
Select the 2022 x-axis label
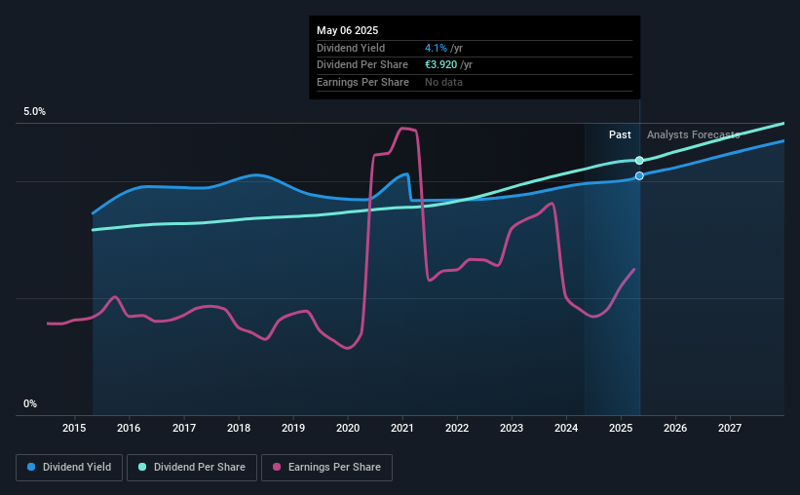[457, 428]
